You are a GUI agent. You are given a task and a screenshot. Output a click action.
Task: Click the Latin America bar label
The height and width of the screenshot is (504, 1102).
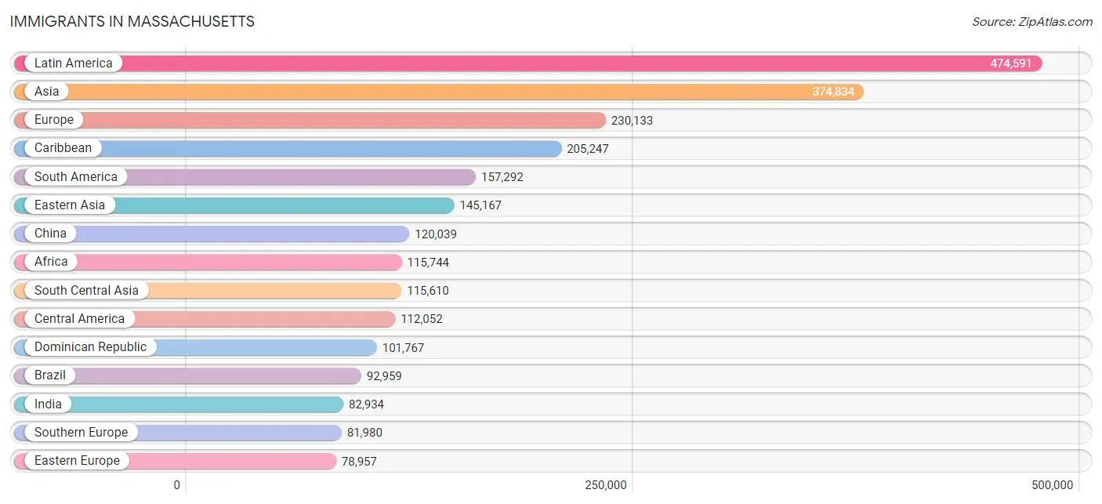tap(73, 63)
